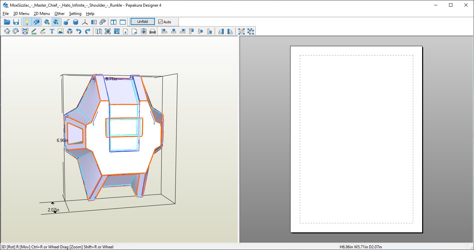Click the 5.71in width dimension label

click(x=111, y=79)
